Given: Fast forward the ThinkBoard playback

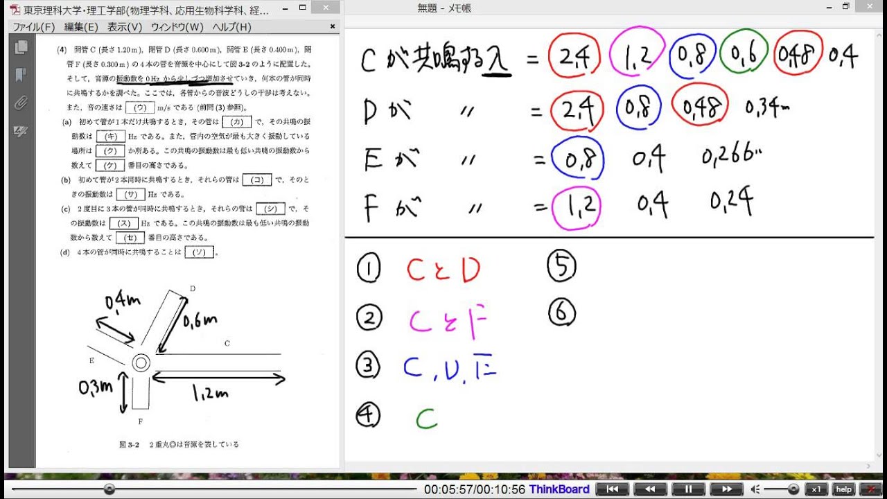Looking at the screenshot, I should [726, 489].
